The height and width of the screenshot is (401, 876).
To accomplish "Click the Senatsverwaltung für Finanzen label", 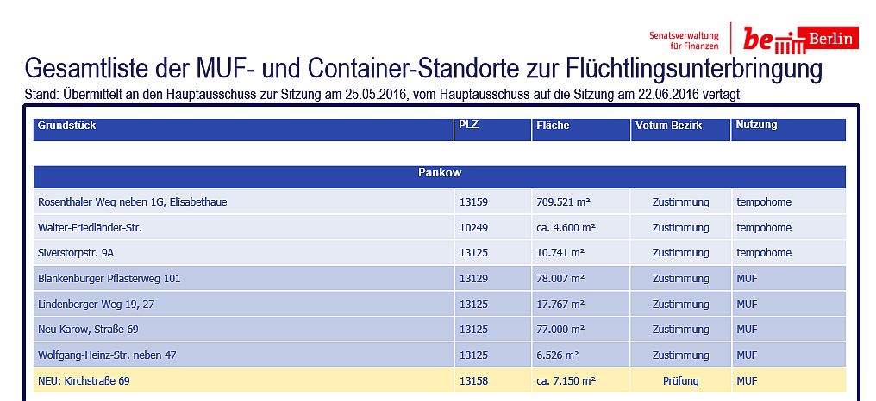I will 684,40.
